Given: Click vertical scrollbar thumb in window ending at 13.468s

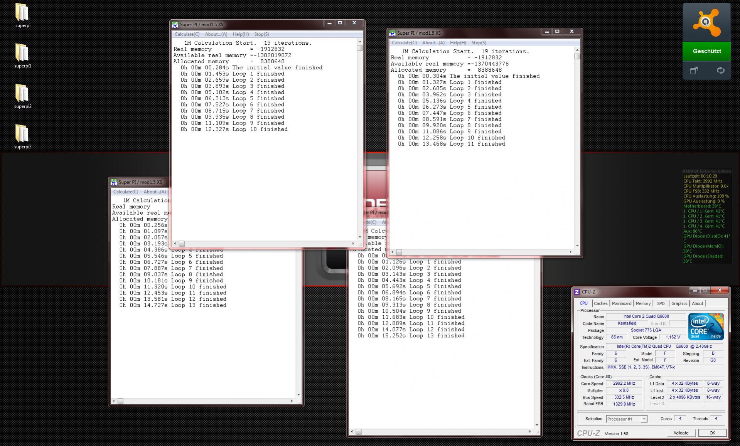Looking at the screenshot, I should tap(577, 57).
